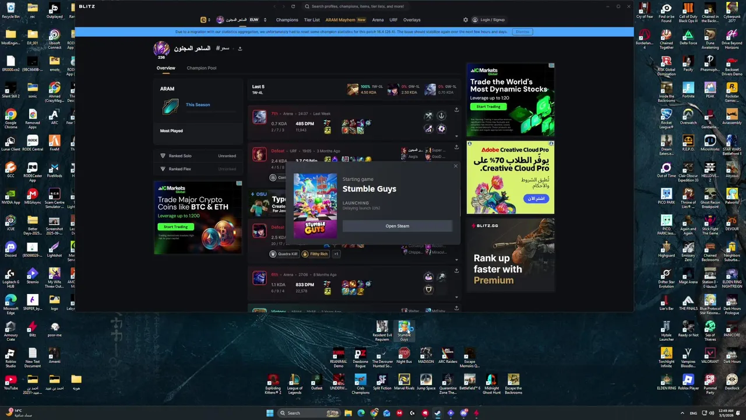The image size is (746, 420).
Task: Open the Blitz Premium rank-up banner
Action: 511,255
